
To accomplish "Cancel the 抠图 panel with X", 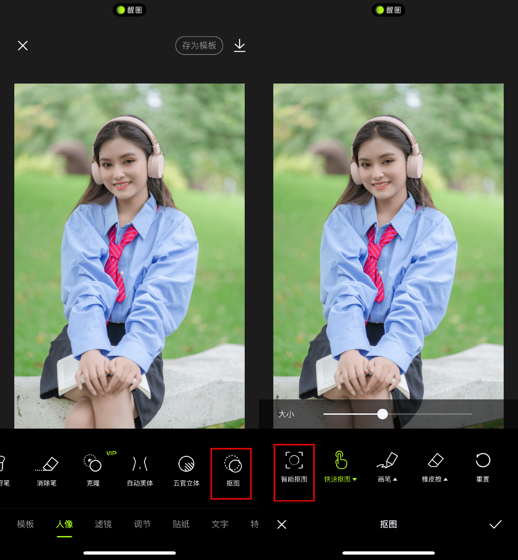I will point(282,524).
